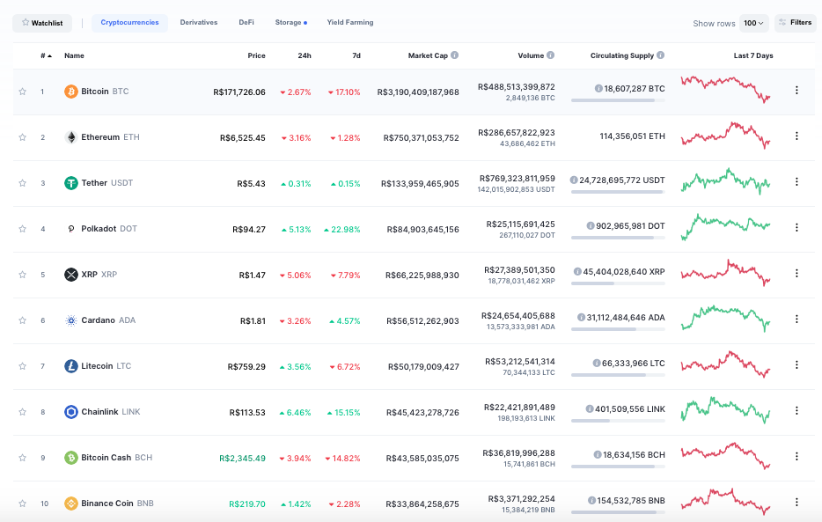Click the green Tether logo icon
822x522 pixels.
(70, 183)
